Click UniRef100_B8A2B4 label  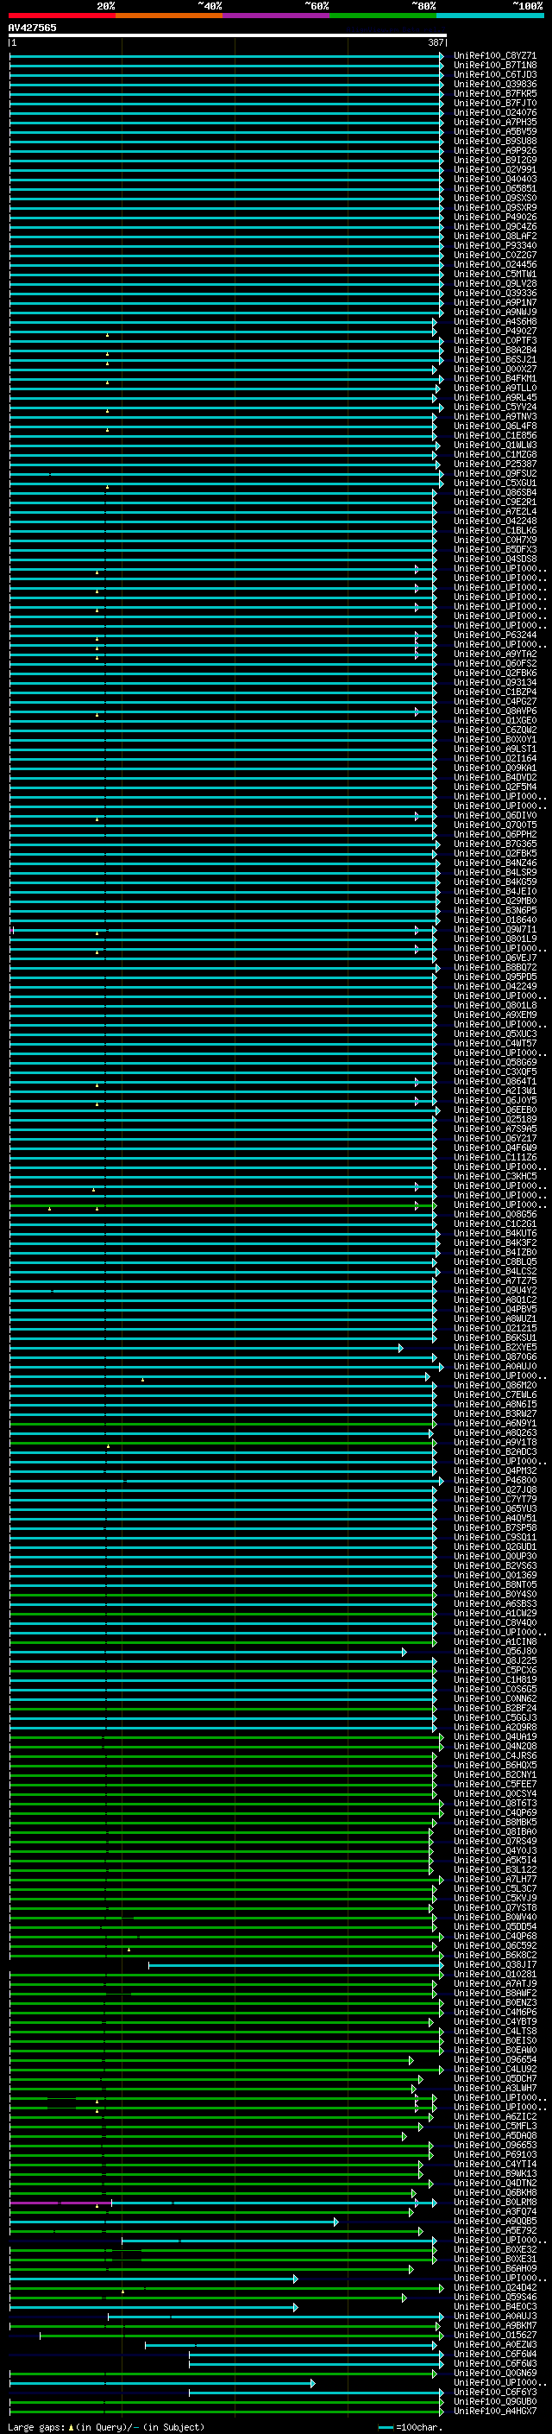(495, 350)
